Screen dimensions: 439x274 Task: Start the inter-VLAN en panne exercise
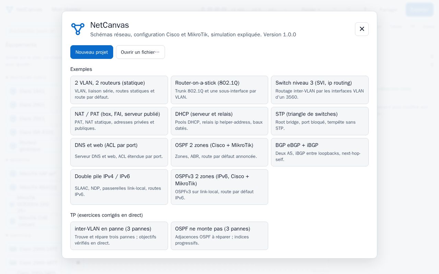point(119,236)
